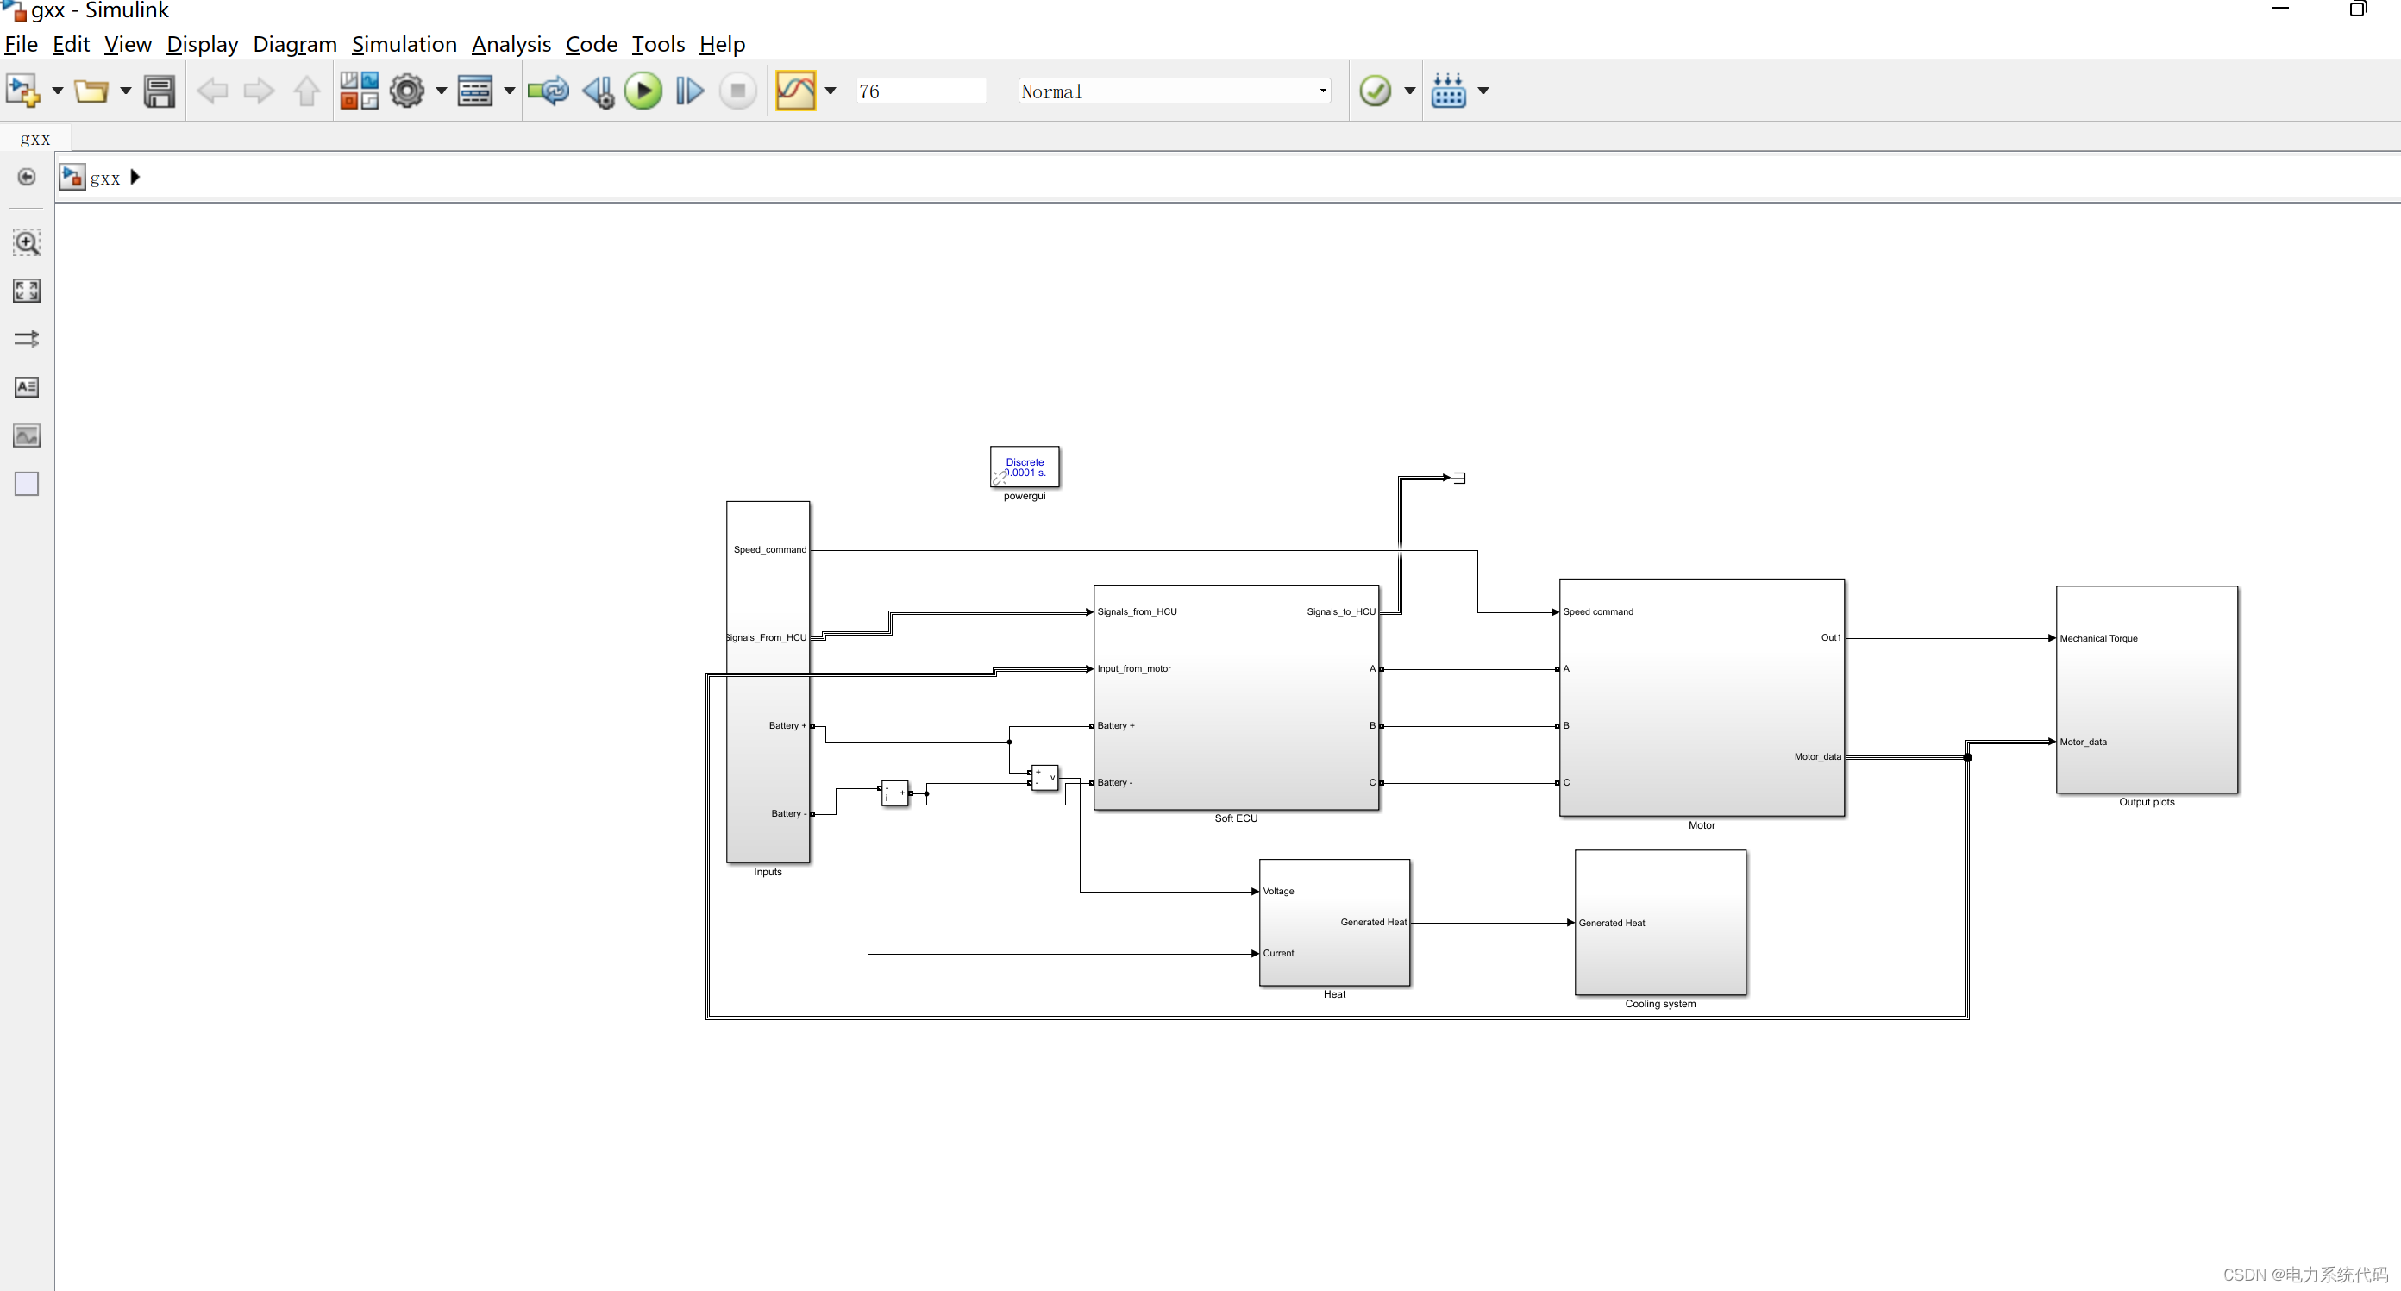Click the update diagram refresh icon
Viewport: 2401px width, 1291px height.
click(548, 91)
